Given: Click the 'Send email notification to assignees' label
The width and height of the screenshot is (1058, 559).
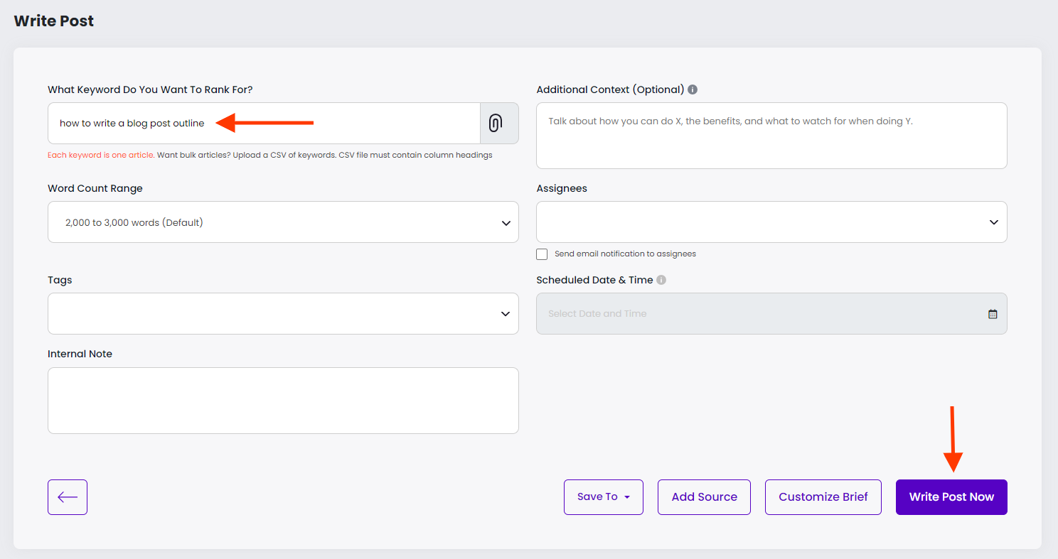Looking at the screenshot, I should [625, 254].
